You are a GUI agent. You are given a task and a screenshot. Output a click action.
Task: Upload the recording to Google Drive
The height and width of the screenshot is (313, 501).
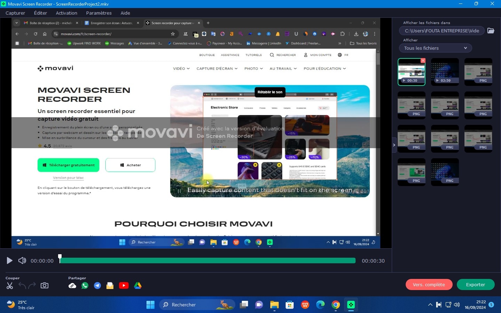pyautogui.click(x=138, y=286)
